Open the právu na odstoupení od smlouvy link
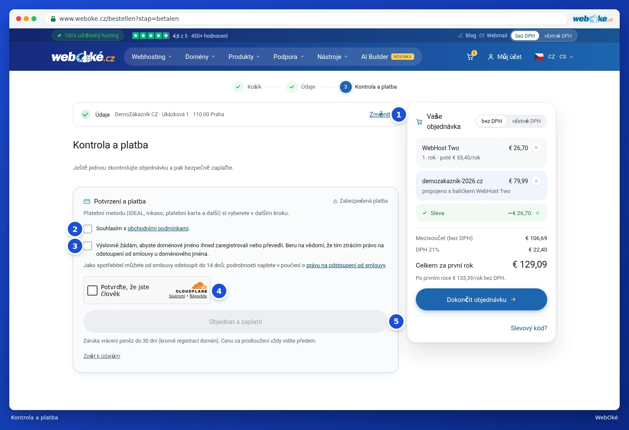 click(346, 265)
